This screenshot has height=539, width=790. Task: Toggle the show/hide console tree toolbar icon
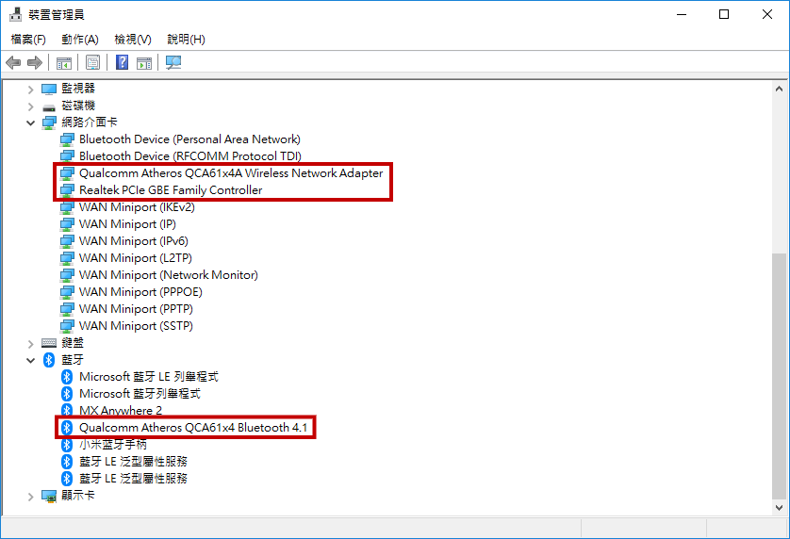click(64, 62)
